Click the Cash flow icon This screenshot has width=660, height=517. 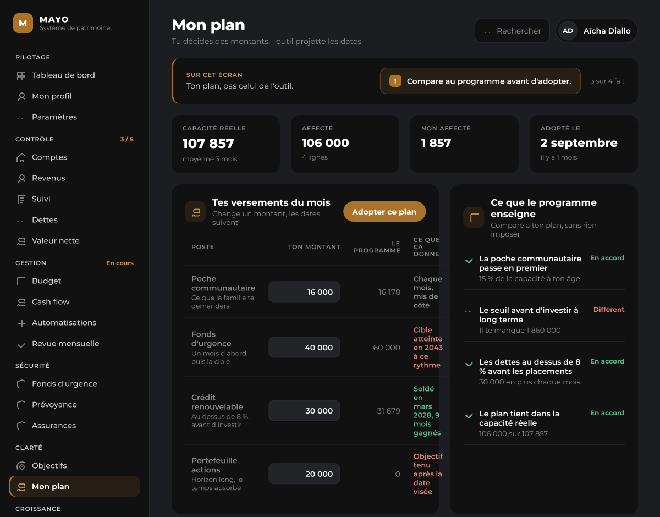tap(21, 302)
